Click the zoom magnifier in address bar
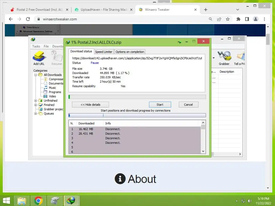 pyautogui.click(x=211, y=19)
